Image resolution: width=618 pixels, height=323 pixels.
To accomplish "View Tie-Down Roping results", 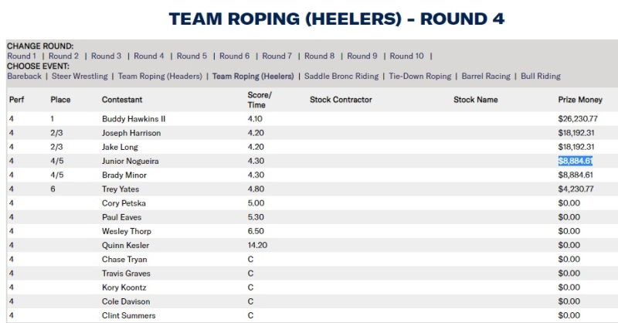I will 419,76.
